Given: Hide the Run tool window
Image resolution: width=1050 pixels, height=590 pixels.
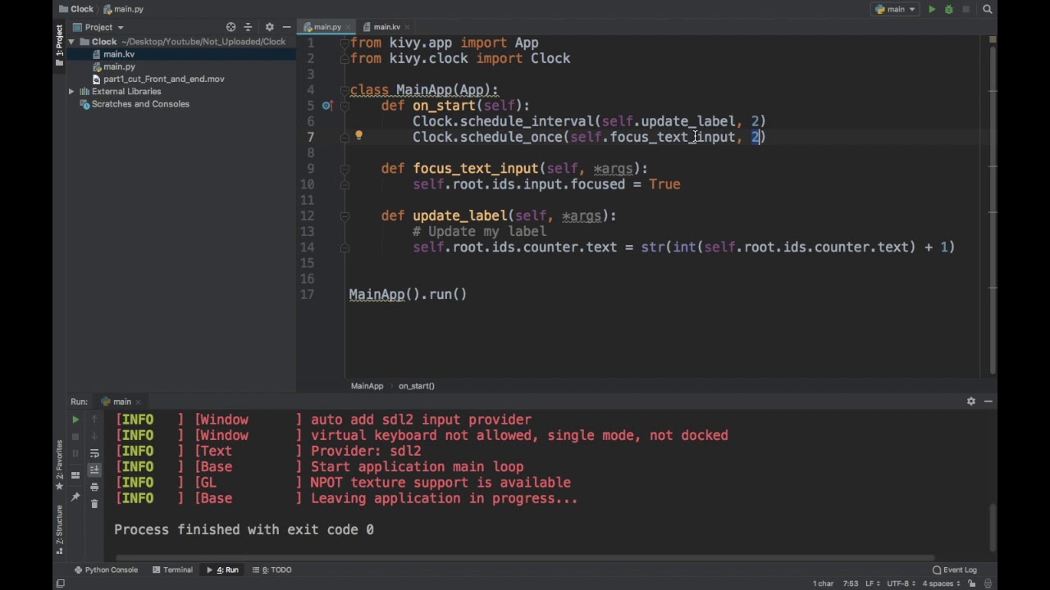Looking at the screenshot, I should pos(988,402).
